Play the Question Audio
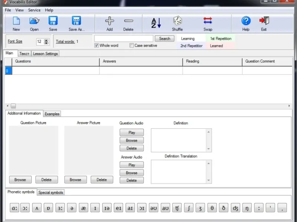 point(132,132)
